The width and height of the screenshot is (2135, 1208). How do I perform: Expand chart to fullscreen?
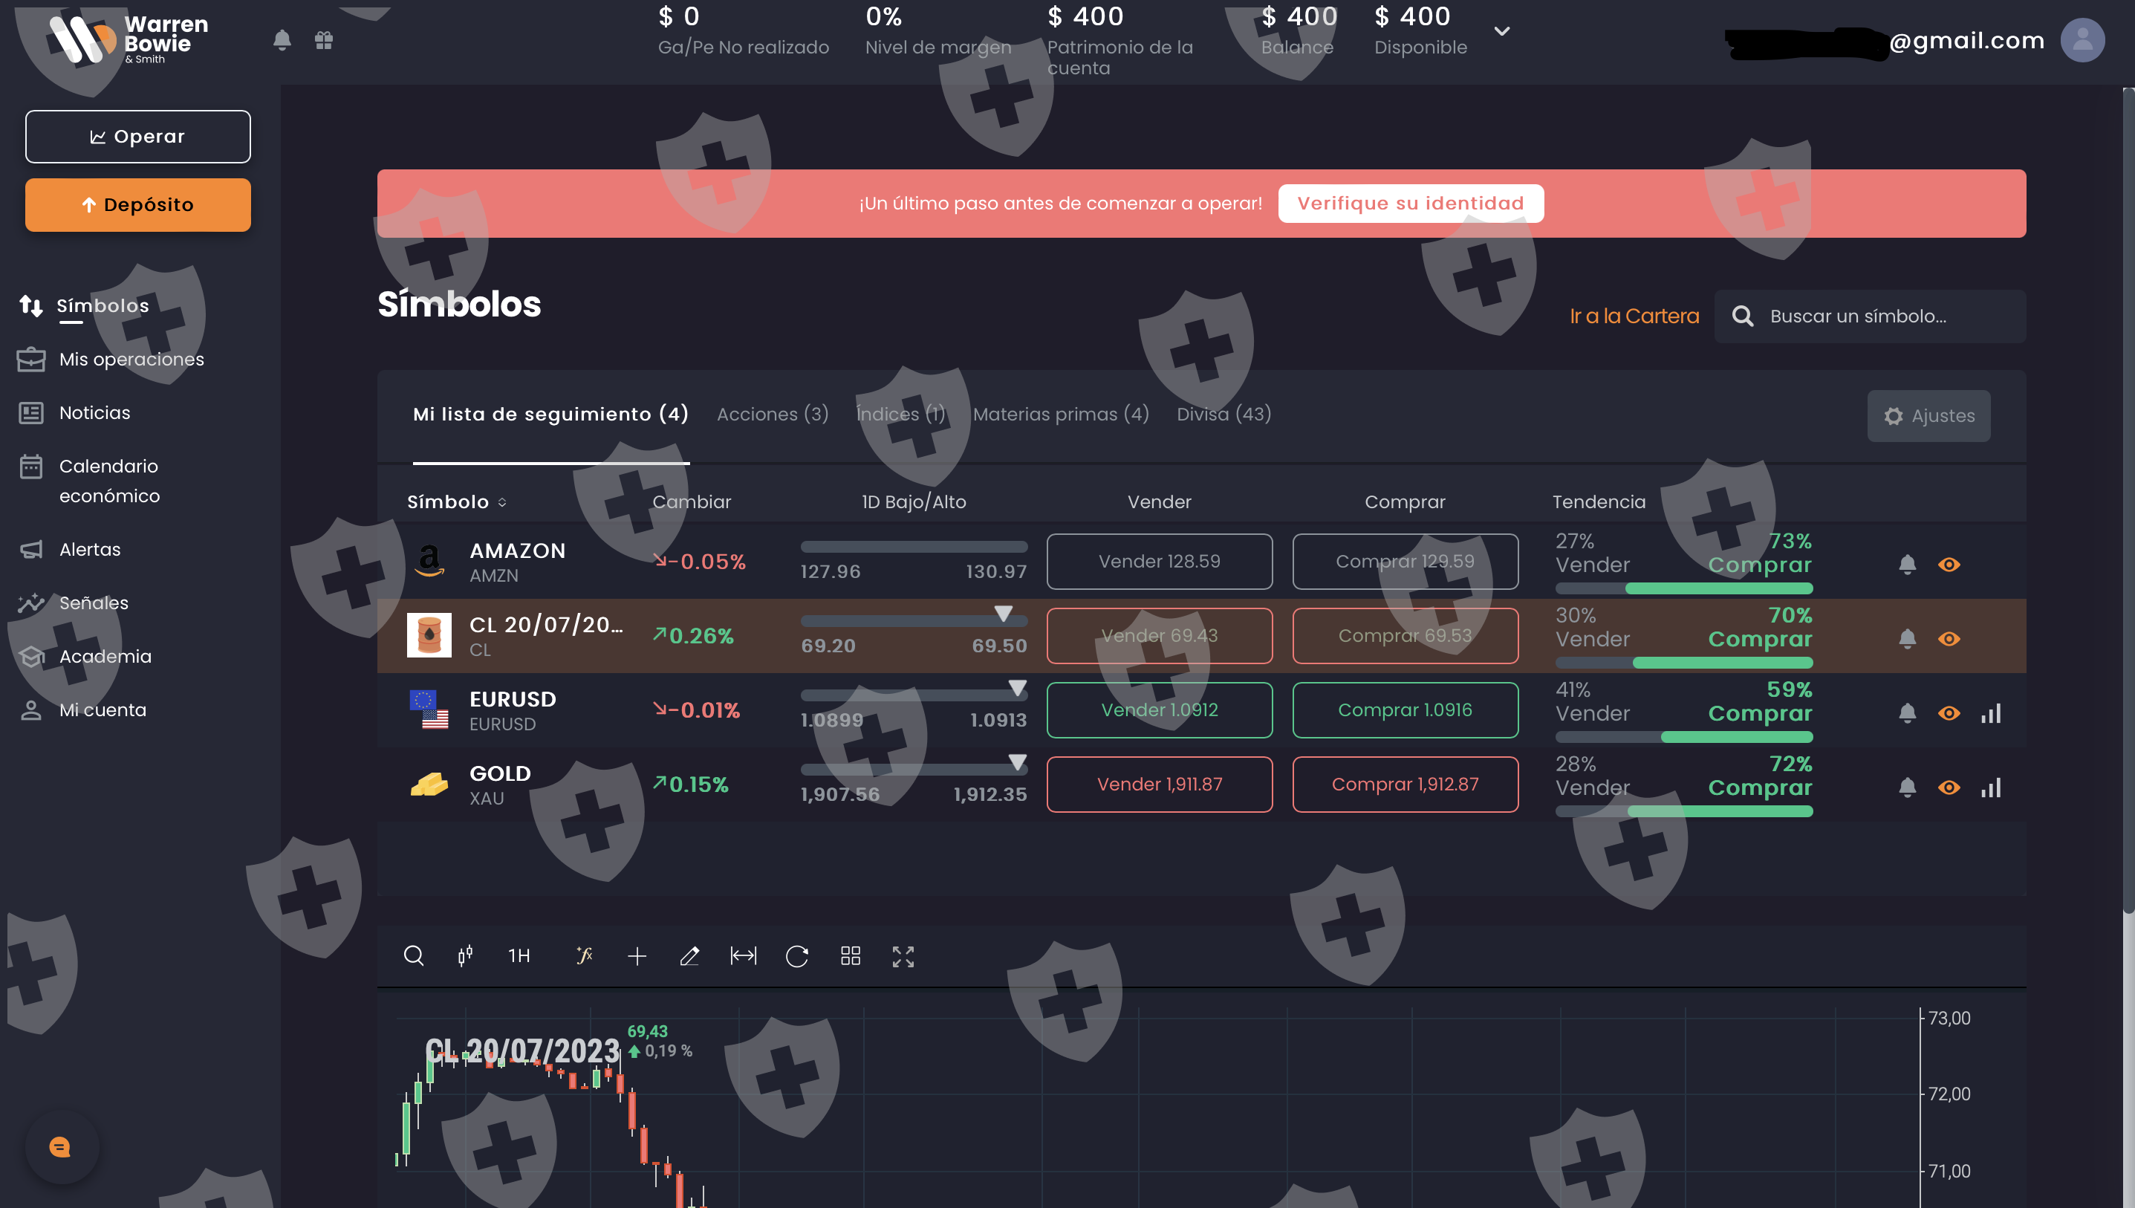[903, 956]
